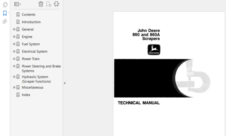The width and height of the screenshot is (226, 136).
Task: Click the expand current bookmark icon
Action: click(56, 4)
